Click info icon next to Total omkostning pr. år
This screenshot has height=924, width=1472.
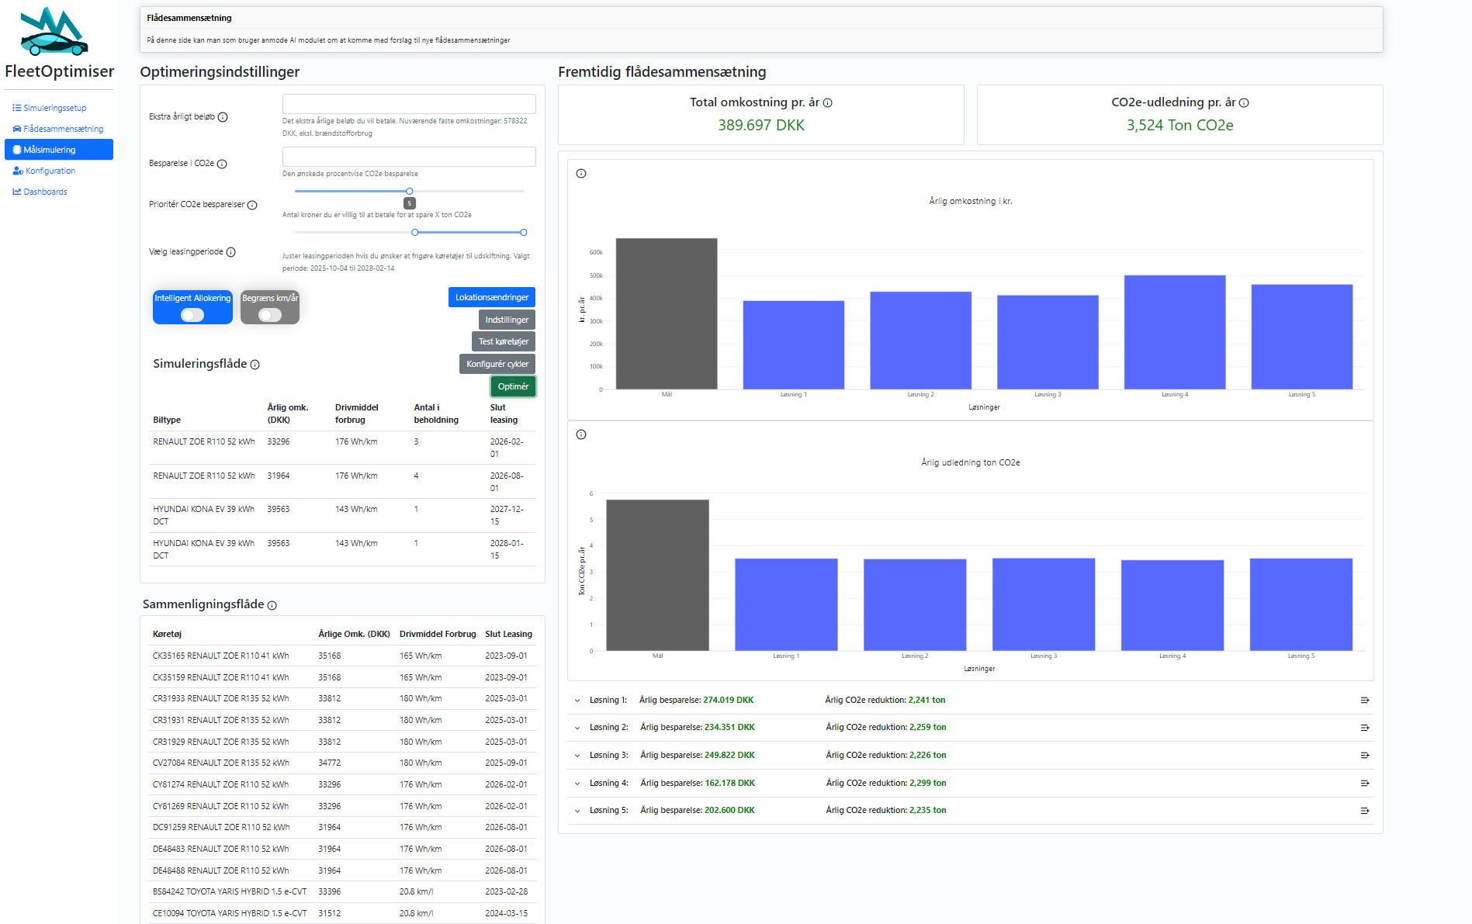(x=828, y=103)
